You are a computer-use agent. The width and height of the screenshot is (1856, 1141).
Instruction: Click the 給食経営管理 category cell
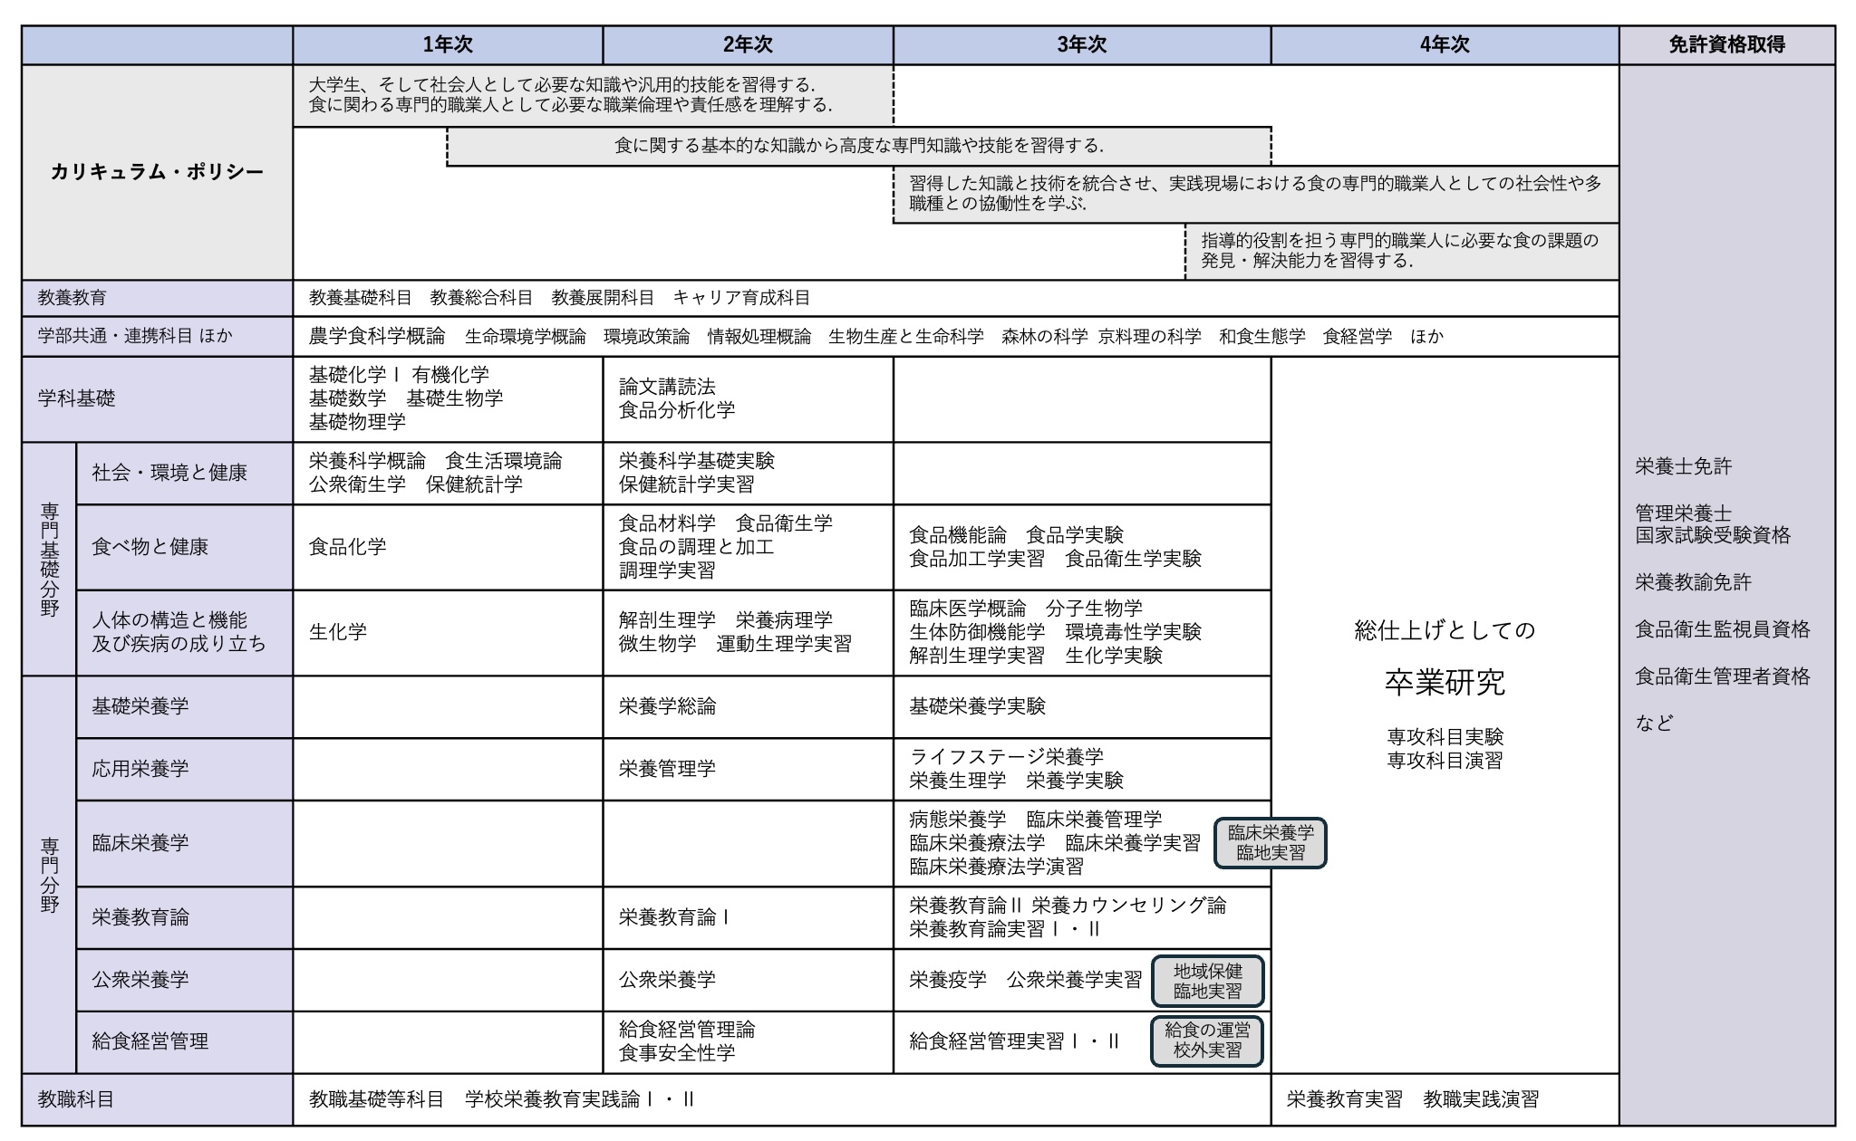[x=184, y=1041]
